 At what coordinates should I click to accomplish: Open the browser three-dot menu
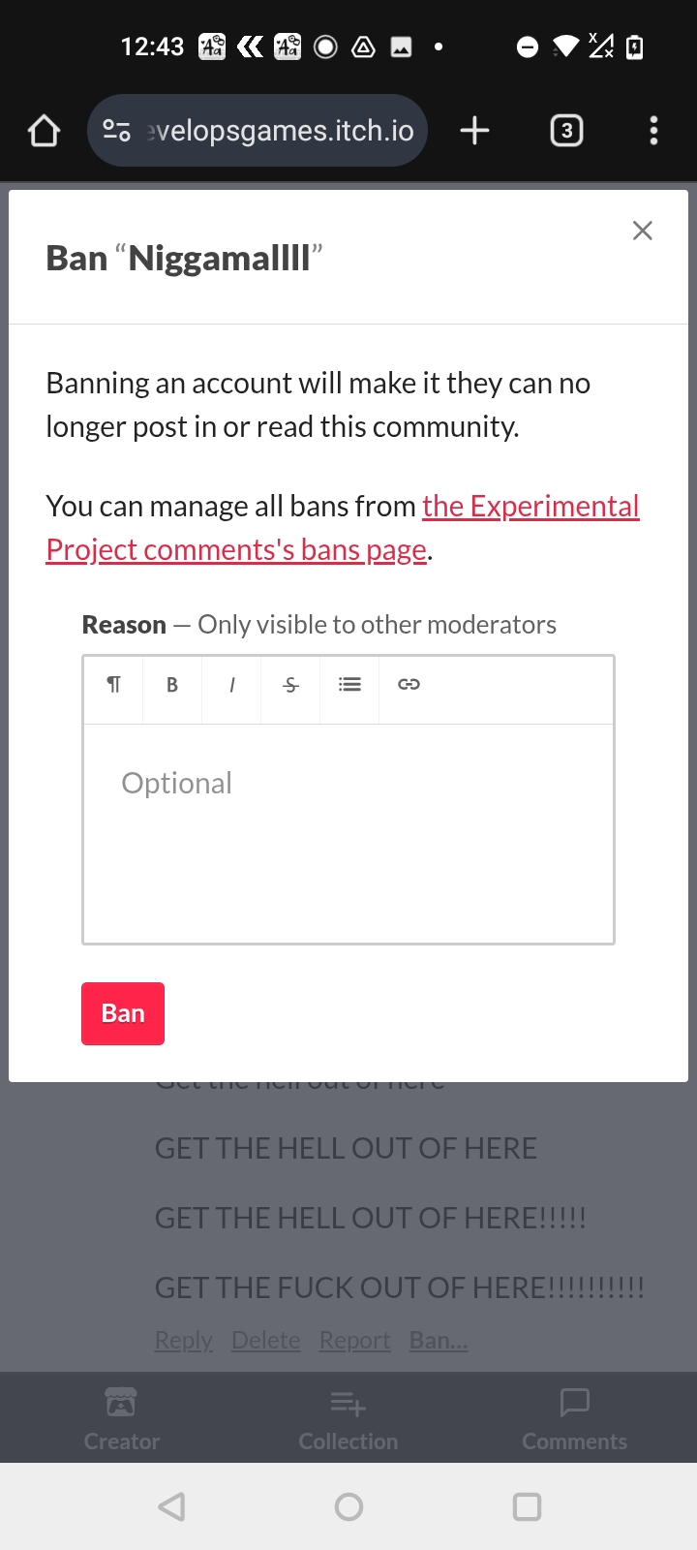[x=653, y=131]
